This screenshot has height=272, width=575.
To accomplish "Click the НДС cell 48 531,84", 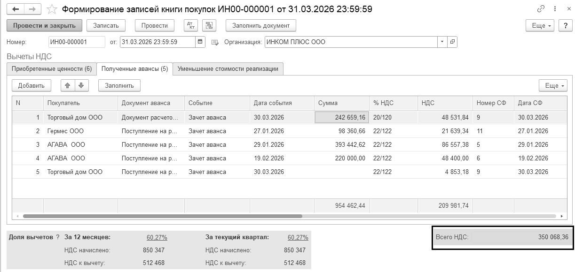I will pos(445,117).
